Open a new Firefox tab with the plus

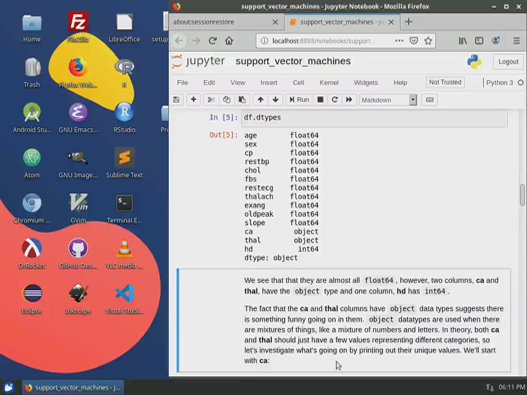coord(408,22)
